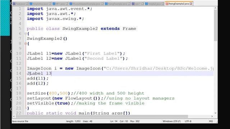Image resolution: width=230 pixels, height=129 pixels.
Task: Click the value 500 in setSize
Action: click(x=64, y=93)
